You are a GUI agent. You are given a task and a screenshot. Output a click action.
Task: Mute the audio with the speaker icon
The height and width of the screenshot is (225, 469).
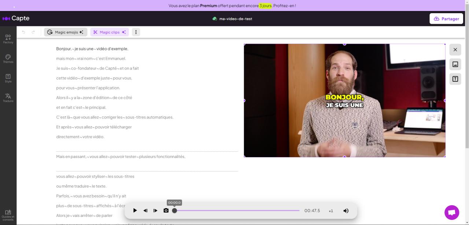click(x=346, y=211)
